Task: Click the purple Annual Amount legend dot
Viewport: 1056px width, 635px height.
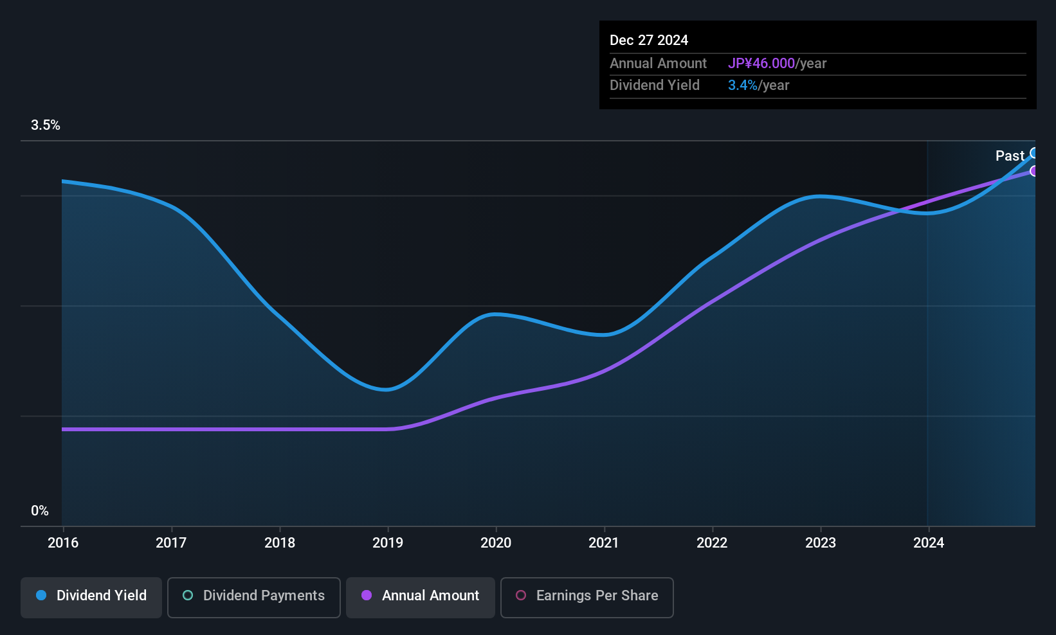Action: click(x=367, y=596)
